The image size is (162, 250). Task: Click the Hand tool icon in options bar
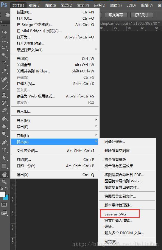click(x=7, y=15)
